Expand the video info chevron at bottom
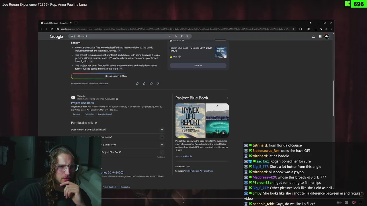Screen dimensions: 367x206 coord(183,202)
